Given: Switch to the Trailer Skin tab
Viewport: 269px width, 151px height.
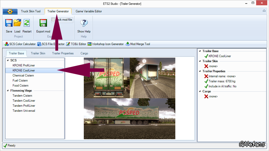Looking at the screenshot, I should pyautogui.click(x=38, y=53).
